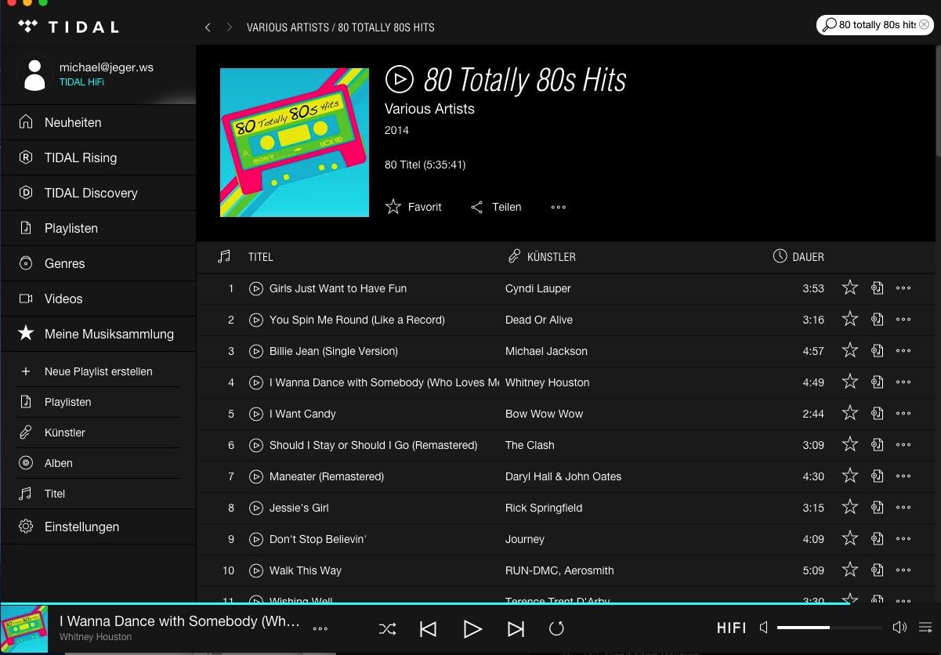Open Titel in my collection
This screenshot has height=655, width=941.
[x=99, y=494]
